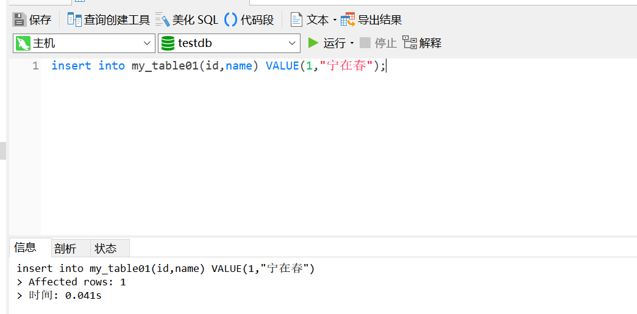Viewport: 637px width, 314px height.
Task: Click the 'insert' keyword in the SQL editor
Action: pos(71,66)
